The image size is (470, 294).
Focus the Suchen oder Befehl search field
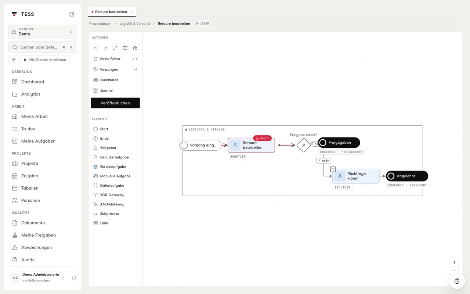42,47
